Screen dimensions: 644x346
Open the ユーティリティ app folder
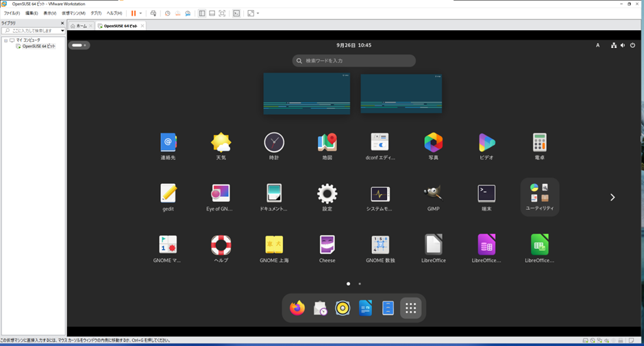point(540,196)
